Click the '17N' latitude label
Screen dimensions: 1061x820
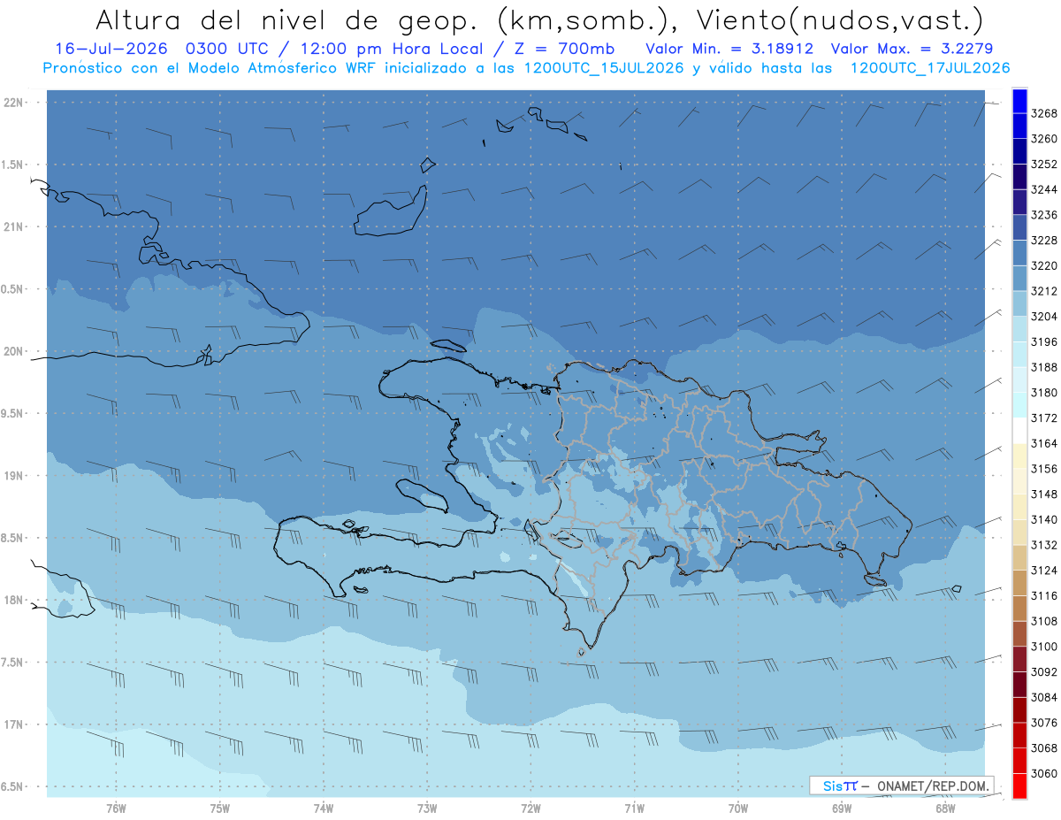pyautogui.click(x=15, y=724)
